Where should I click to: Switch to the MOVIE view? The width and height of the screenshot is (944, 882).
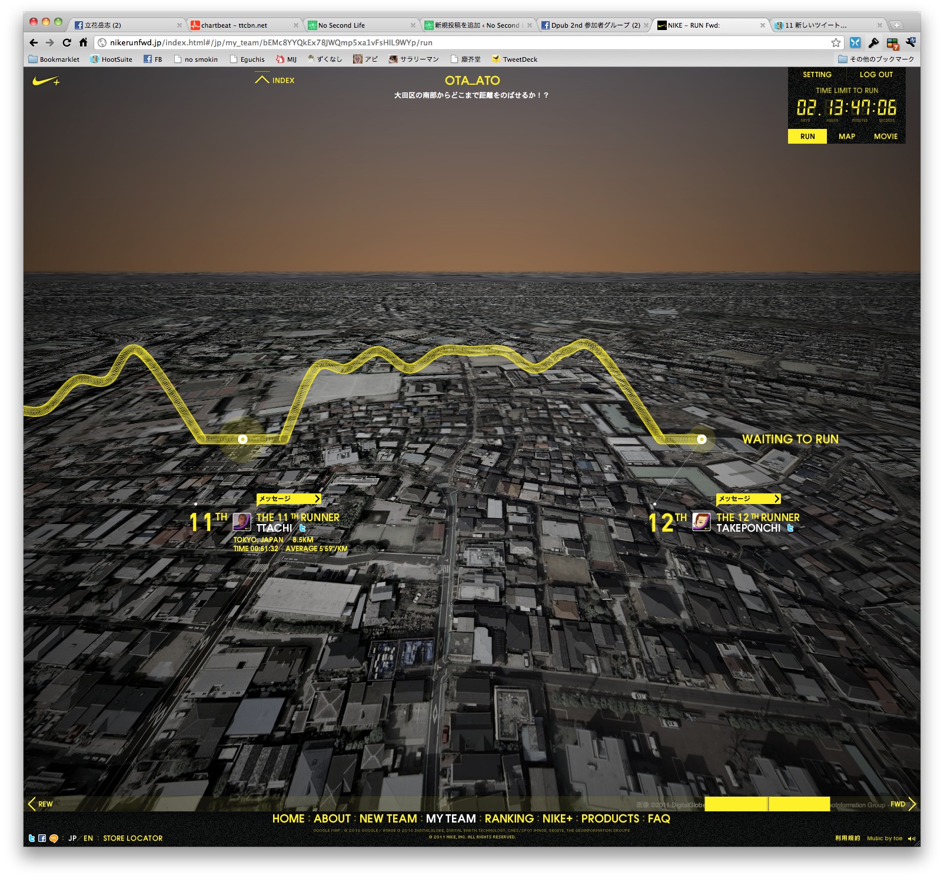tap(886, 136)
